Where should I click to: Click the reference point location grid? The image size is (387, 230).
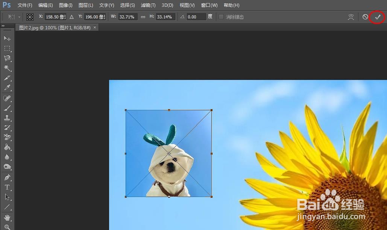pos(30,17)
